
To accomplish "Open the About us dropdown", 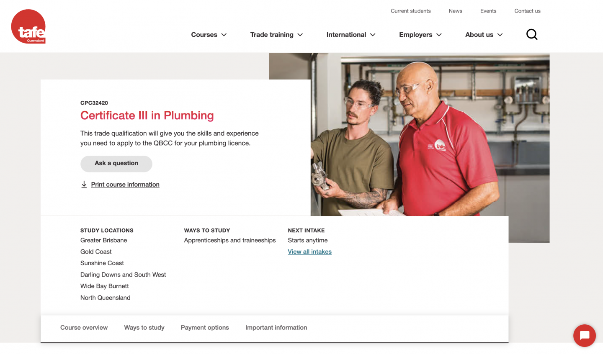I will coord(484,35).
